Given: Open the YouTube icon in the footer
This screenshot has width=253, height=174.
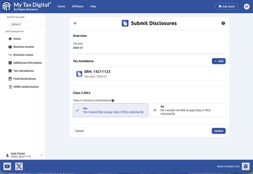Looking at the screenshot, I should (x=7, y=166).
